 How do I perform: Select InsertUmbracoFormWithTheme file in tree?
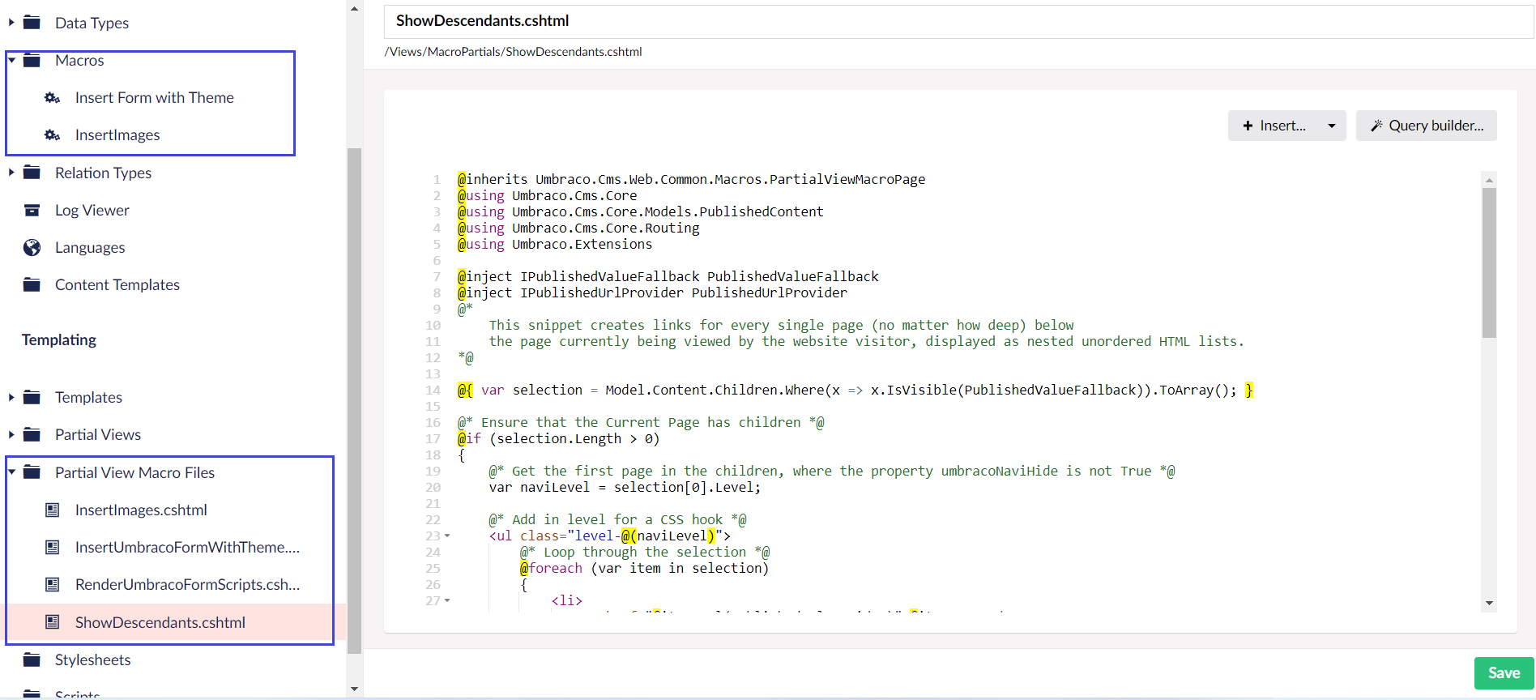click(187, 548)
